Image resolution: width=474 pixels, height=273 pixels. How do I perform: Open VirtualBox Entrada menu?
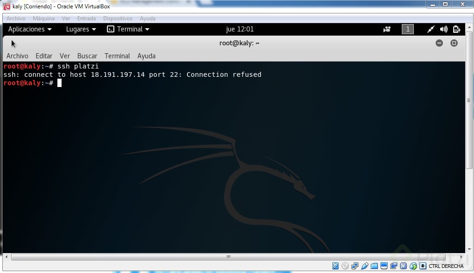point(87,19)
